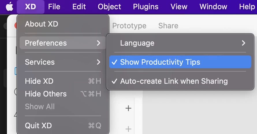Screen dimensions: 257x134
Task: Expand the Preferences submenu
Action: click(x=63, y=43)
